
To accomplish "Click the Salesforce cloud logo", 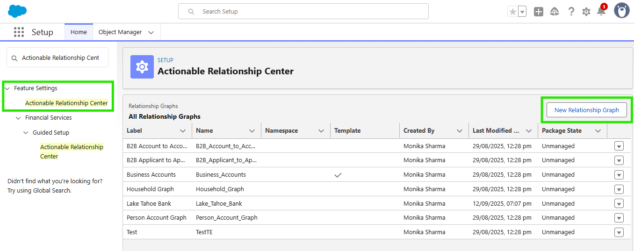I will point(17,11).
